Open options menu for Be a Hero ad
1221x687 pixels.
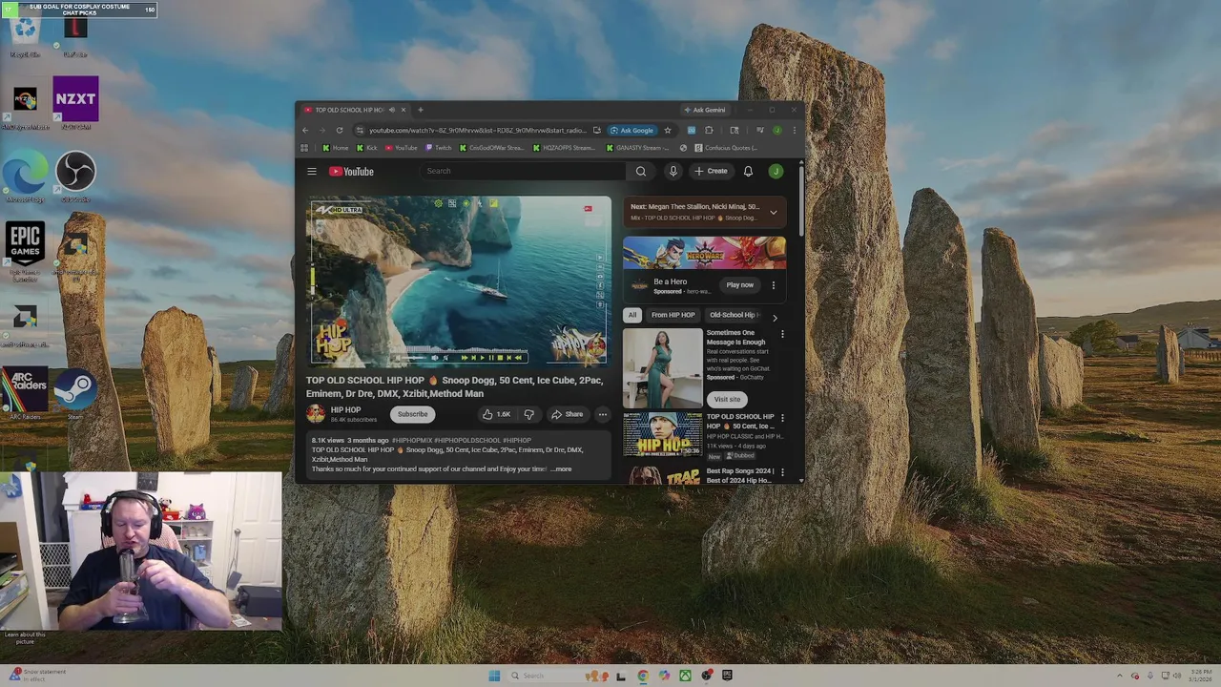[774, 284]
